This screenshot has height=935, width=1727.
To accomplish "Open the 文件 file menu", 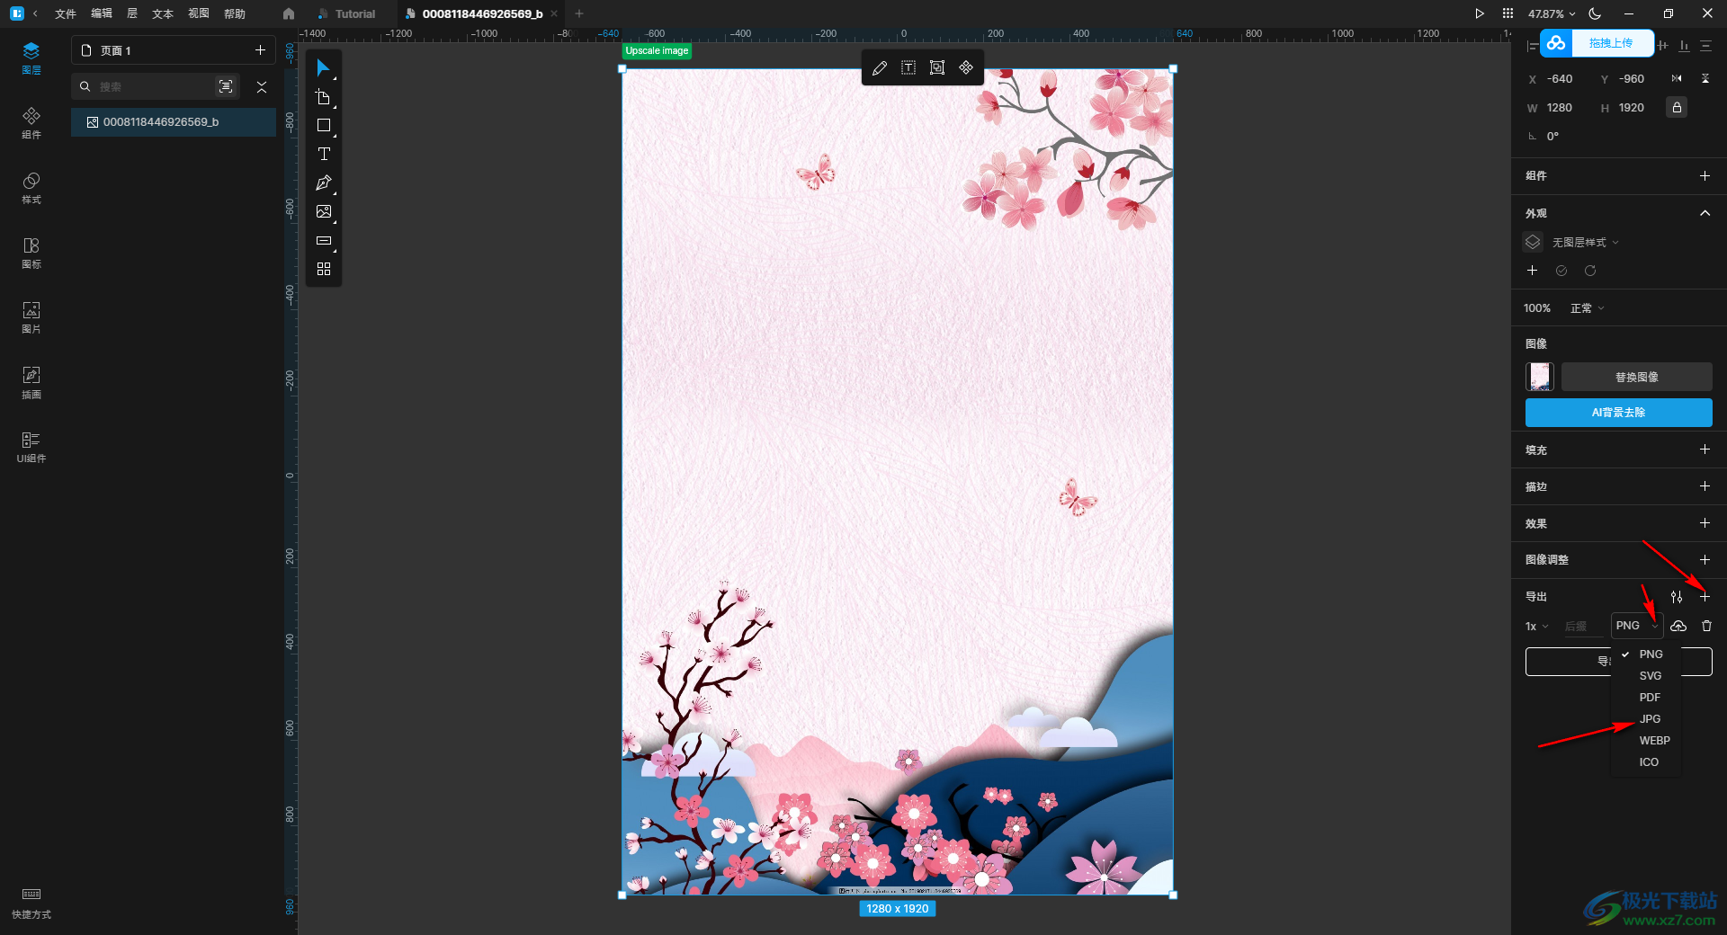I will click(66, 13).
